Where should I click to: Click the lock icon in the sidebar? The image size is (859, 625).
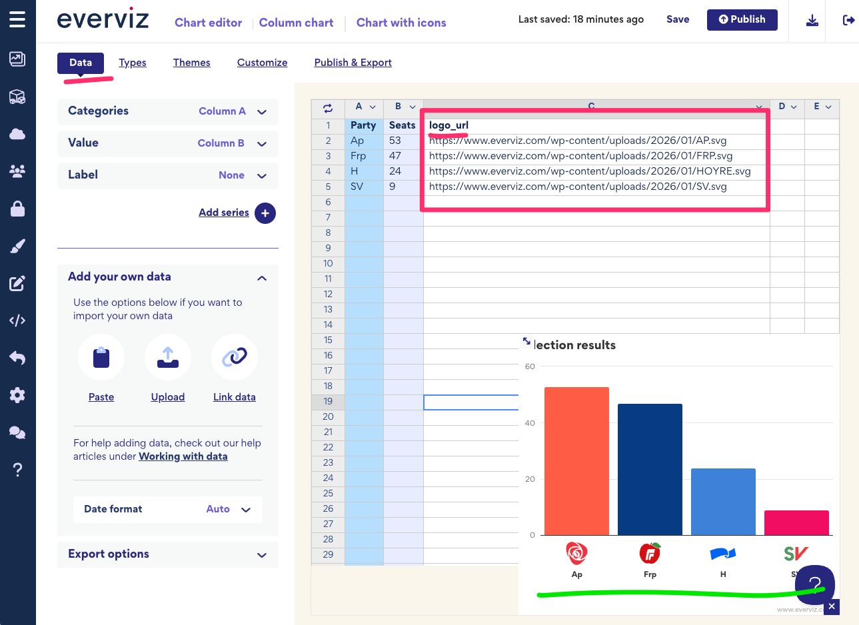pyautogui.click(x=17, y=209)
